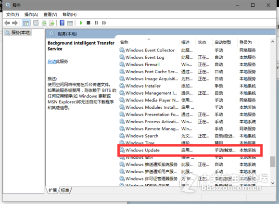Click 手动(触发... startup type of Windows Update

click(225, 150)
